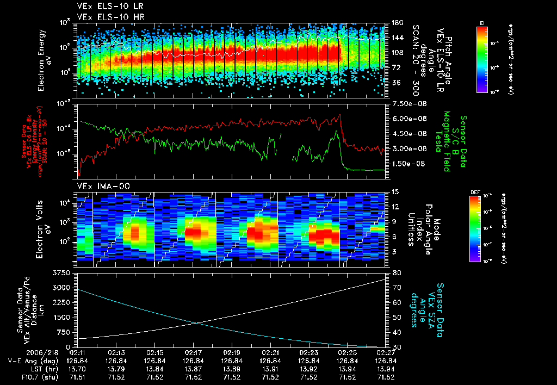Click the 02:15 time tick label
This screenshot has width=557, height=385.
pos(154,353)
